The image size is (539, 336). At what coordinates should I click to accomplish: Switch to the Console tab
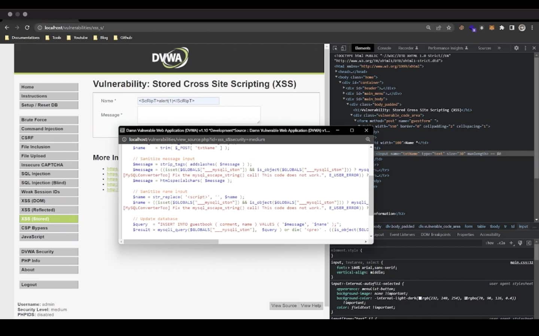point(384,48)
